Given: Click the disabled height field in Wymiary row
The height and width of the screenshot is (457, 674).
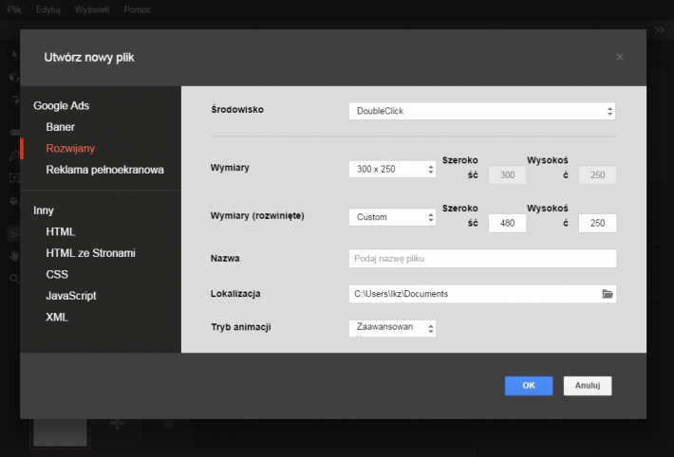Looking at the screenshot, I should click(597, 175).
